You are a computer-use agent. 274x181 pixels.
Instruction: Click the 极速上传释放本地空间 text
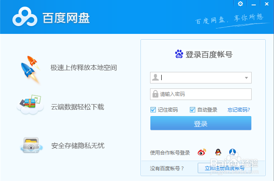84,68
